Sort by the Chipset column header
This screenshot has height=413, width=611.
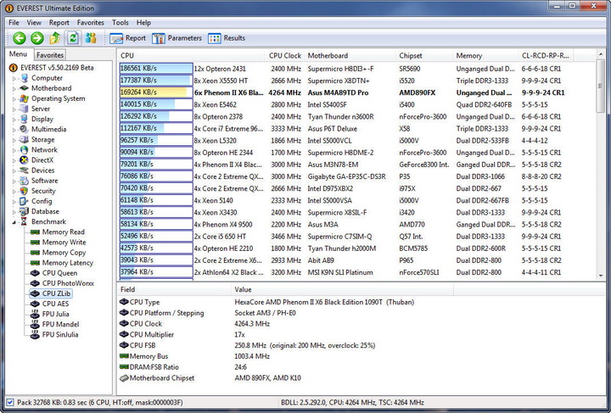(424, 56)
